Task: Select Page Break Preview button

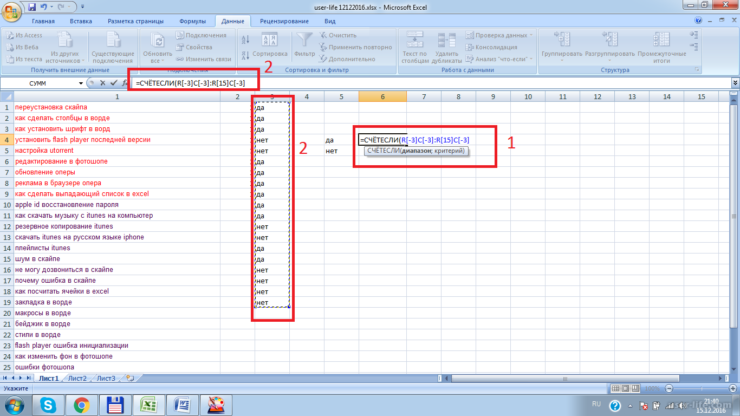Action: [x=636, y=388]
